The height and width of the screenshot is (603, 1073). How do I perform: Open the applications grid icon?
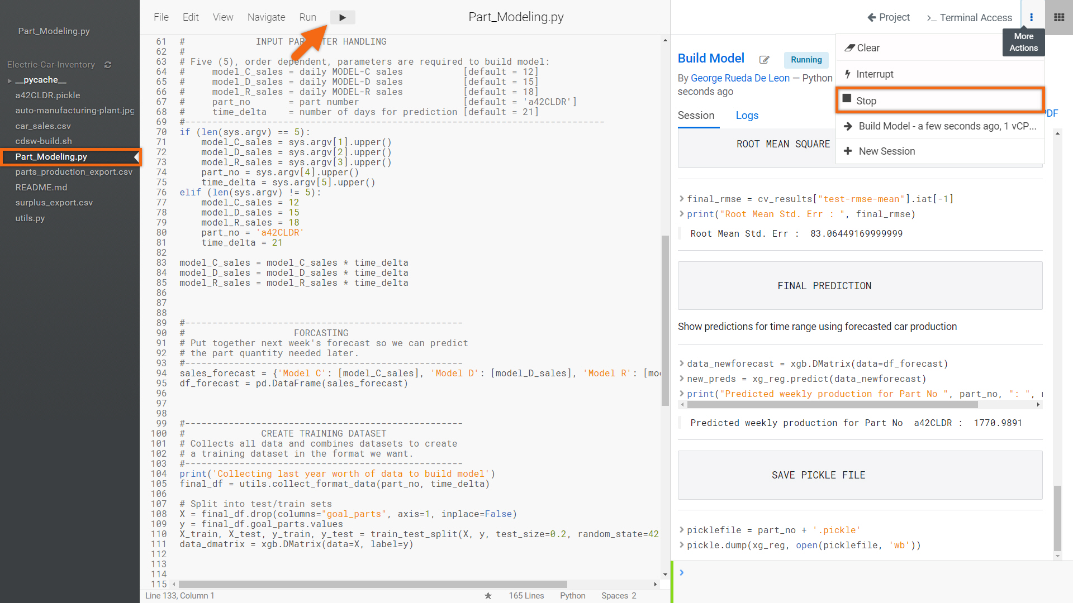coord(1058,17)
